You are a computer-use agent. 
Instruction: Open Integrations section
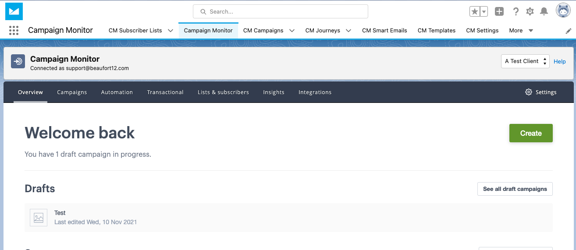pyautogui.click(x=315, y=92)
